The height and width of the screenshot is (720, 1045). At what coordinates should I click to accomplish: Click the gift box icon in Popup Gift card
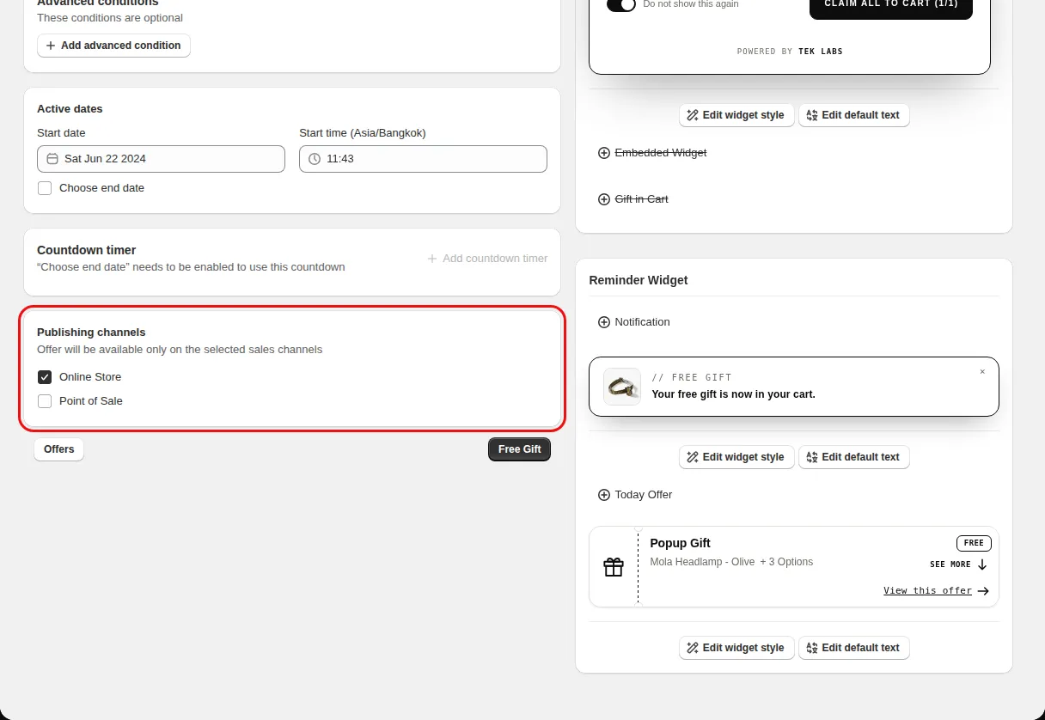pyautogui.click(x=614, y=567)
